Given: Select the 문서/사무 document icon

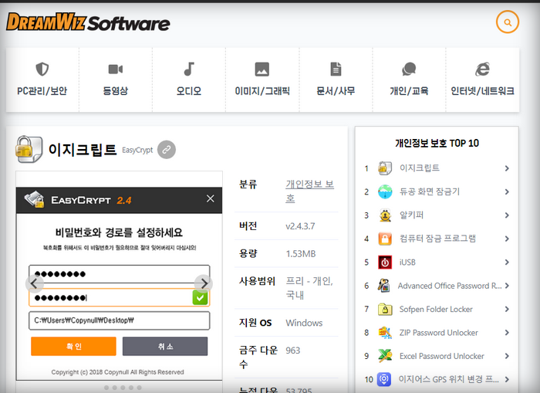Looking at the screenshot, I should [x=336, y=69].
